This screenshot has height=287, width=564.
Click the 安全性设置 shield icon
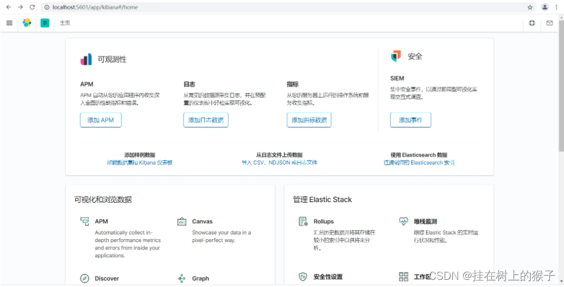(303, 277)
